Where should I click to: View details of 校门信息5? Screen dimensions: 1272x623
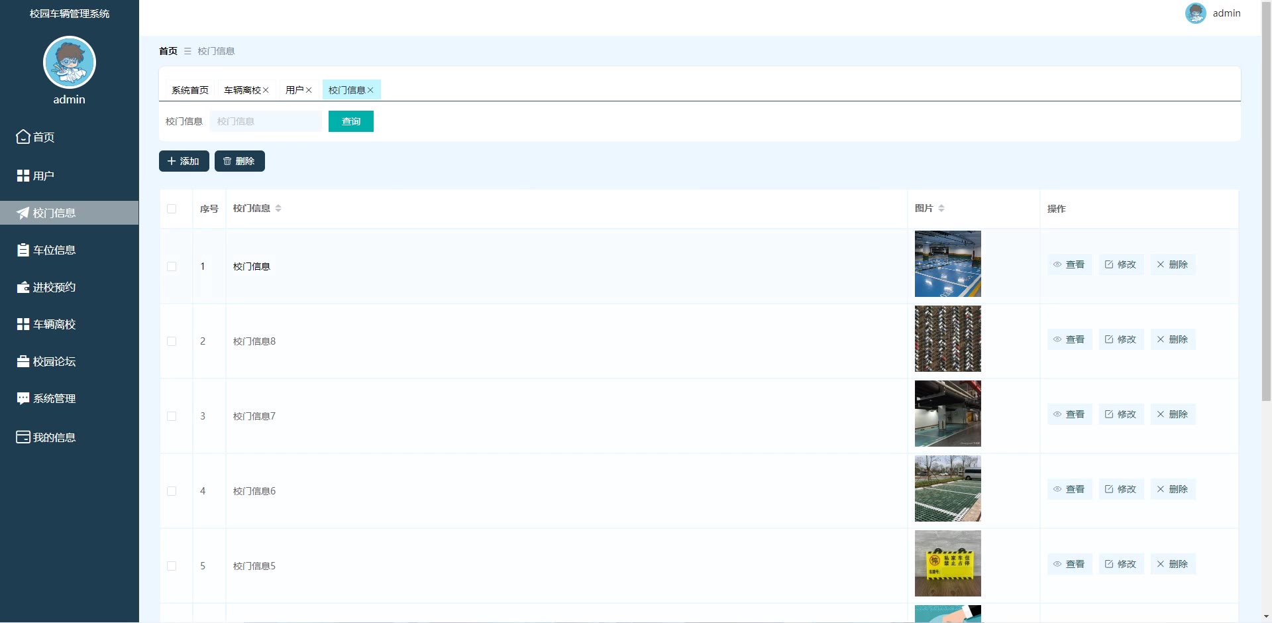coord(1069,564)
